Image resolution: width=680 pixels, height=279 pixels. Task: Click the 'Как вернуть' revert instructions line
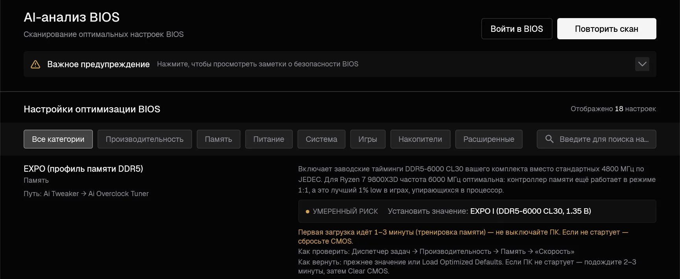click(x=467, y=266)
